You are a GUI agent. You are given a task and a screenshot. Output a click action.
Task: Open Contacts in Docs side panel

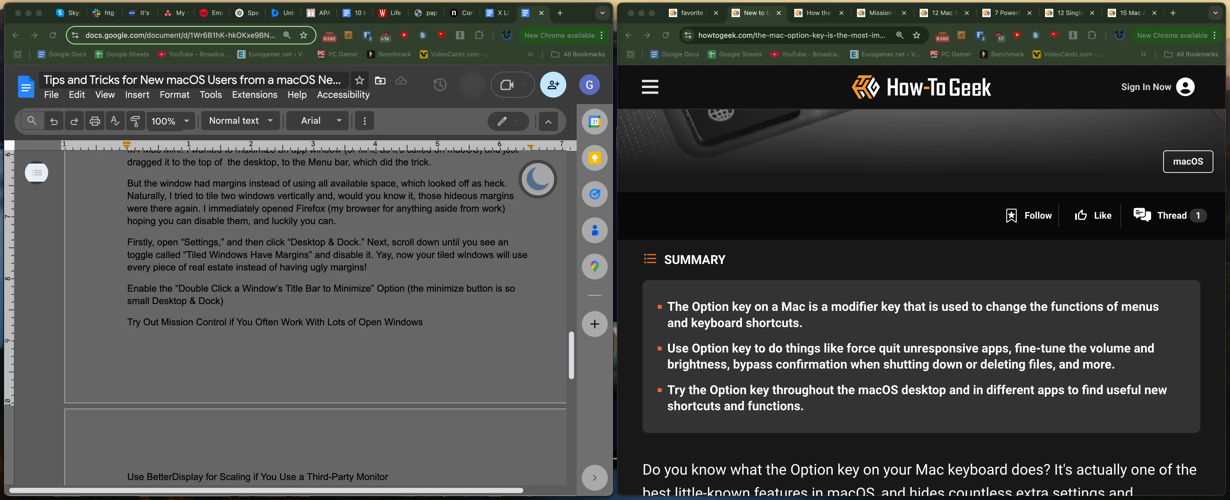point(595,230)
